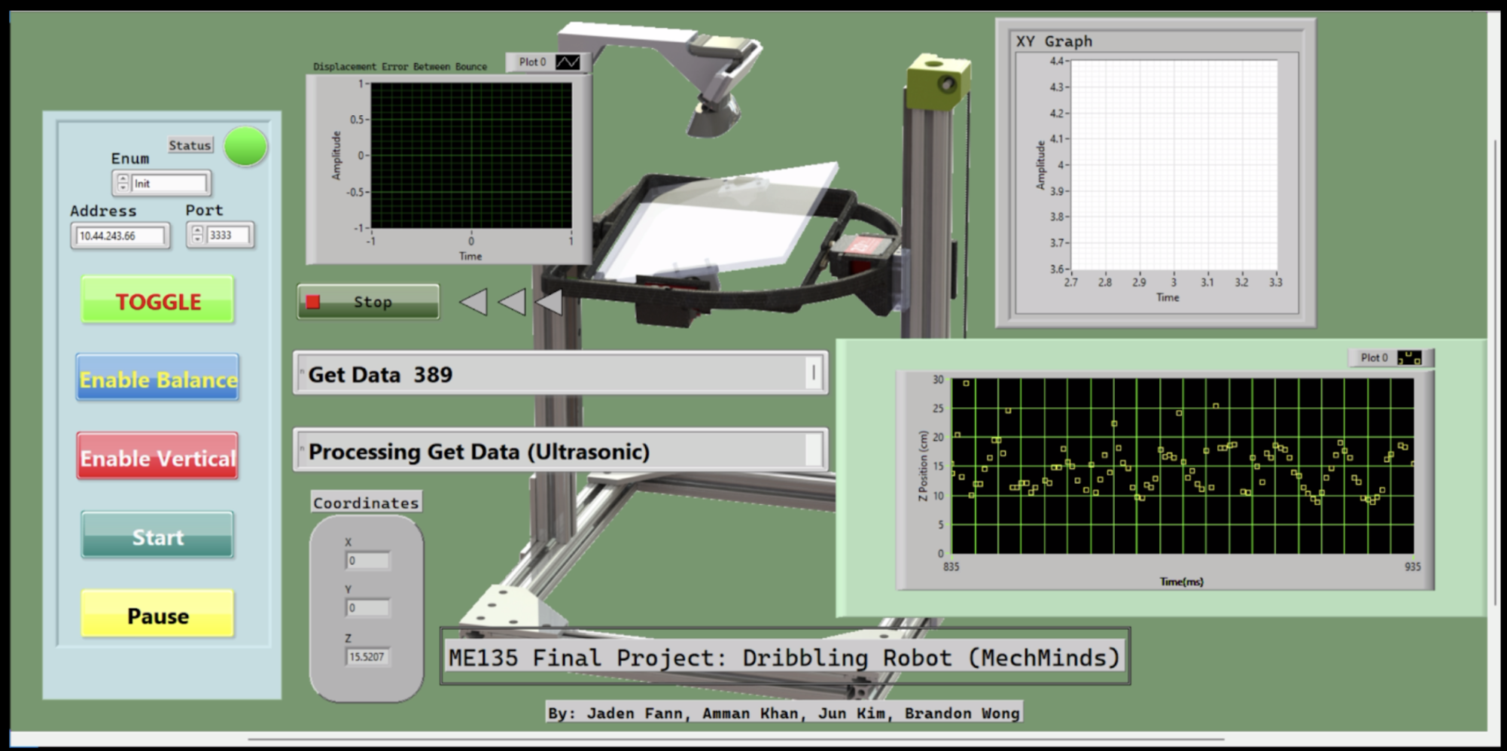Click the teal Start button
The image size is (1507, 751).
pos(157,536)
